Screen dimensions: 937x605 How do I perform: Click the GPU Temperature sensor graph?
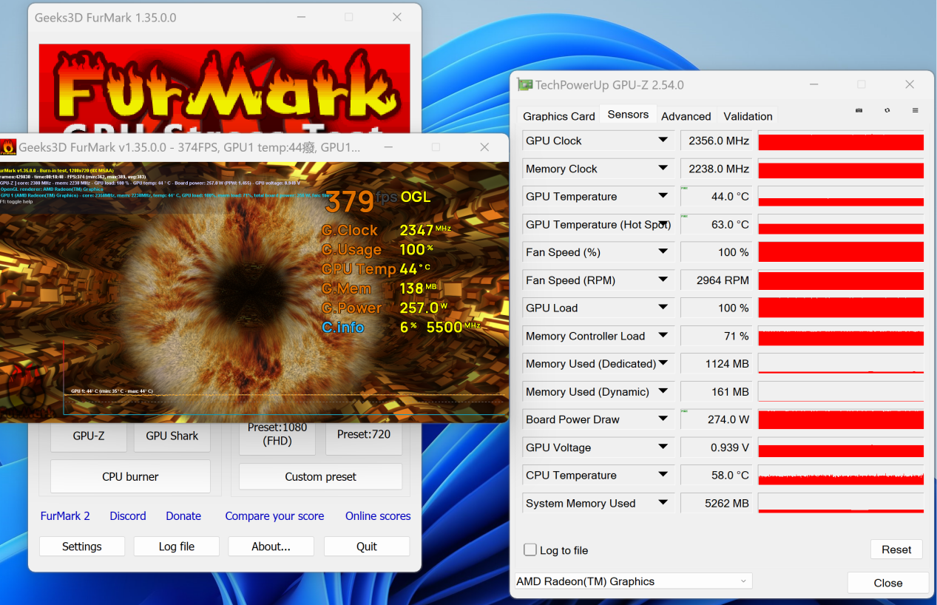(841, 197)
